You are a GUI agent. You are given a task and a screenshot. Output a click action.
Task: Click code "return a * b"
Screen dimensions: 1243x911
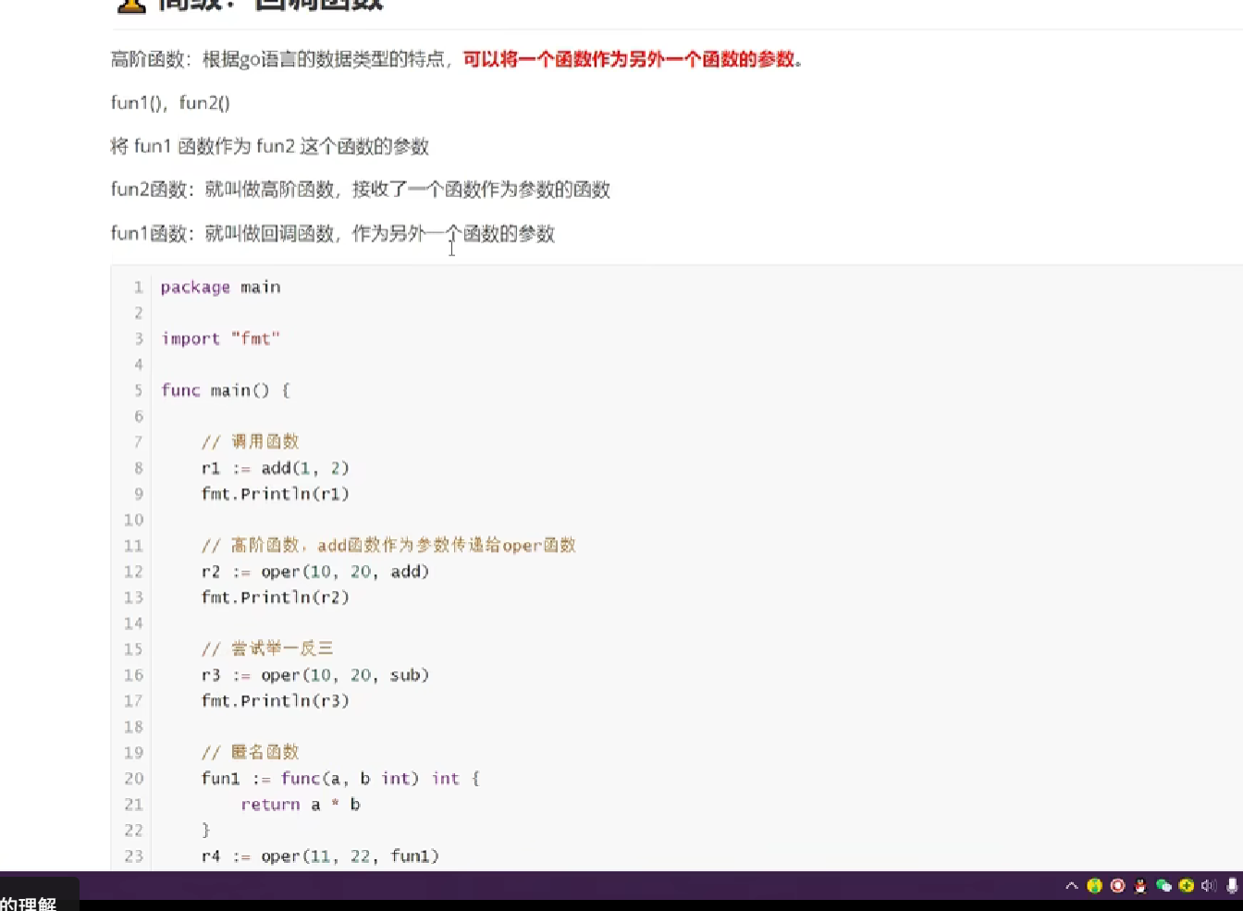(301, 805)
